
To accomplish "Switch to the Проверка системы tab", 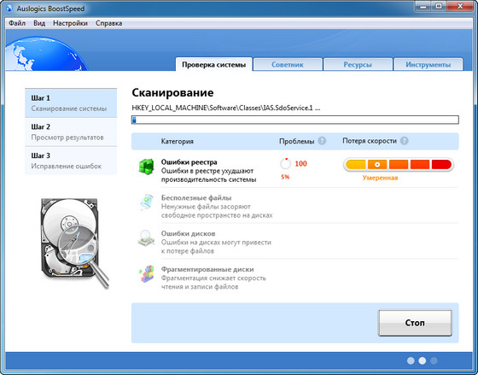I will click(213, 64).
